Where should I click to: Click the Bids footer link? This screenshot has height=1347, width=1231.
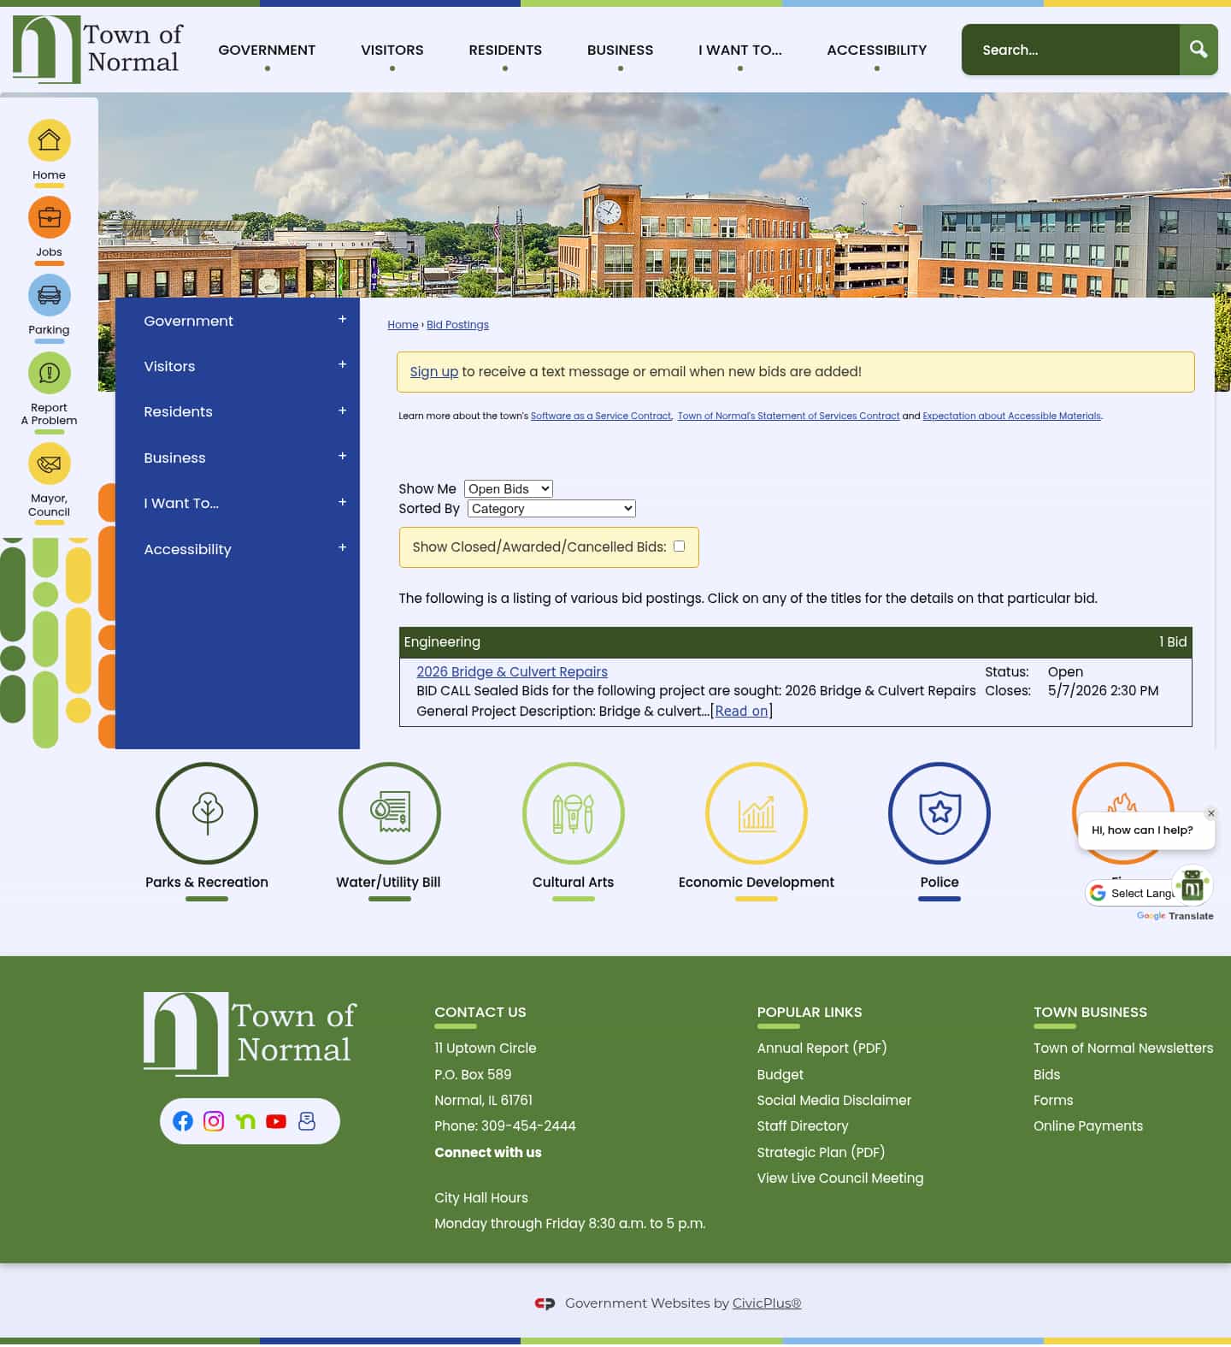coord(1046,1075)
